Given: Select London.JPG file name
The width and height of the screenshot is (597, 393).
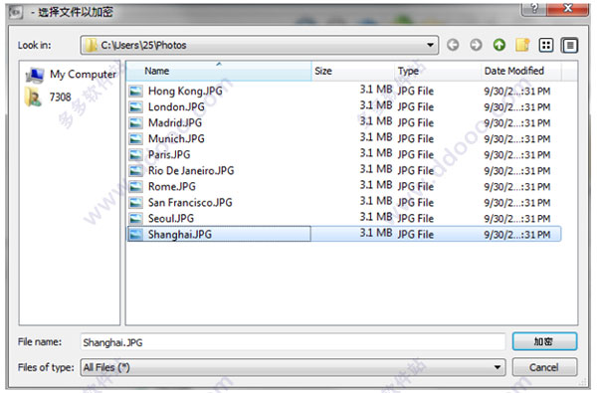Looking at the screenshot, I should [x=176, y=107].
